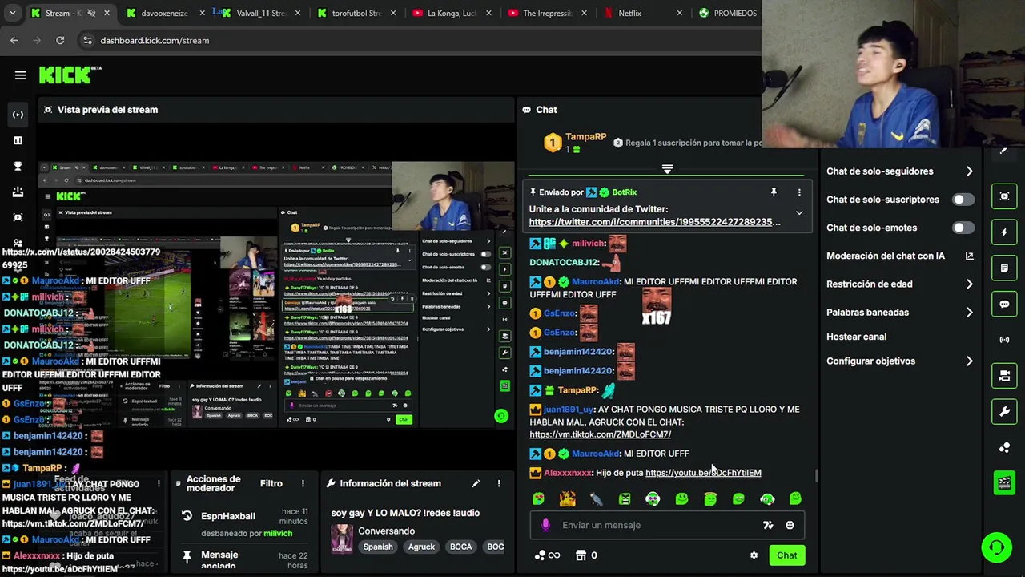Screen dimensions: 1025x577
Task: Click the heart-eyes green emote
Action: click(x=538, y=499)
